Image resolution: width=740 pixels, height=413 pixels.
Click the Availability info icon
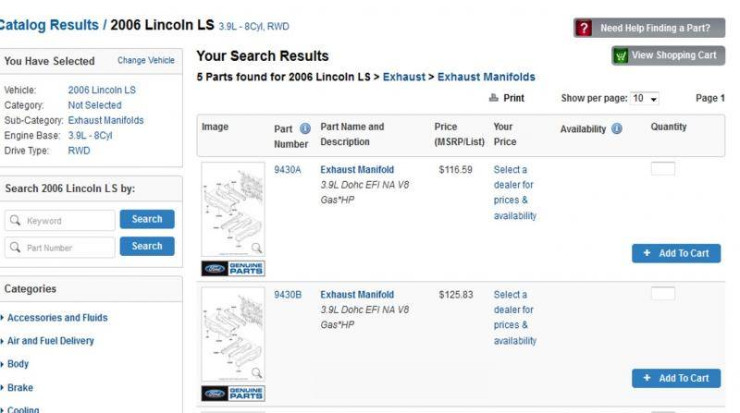(617, 128)
